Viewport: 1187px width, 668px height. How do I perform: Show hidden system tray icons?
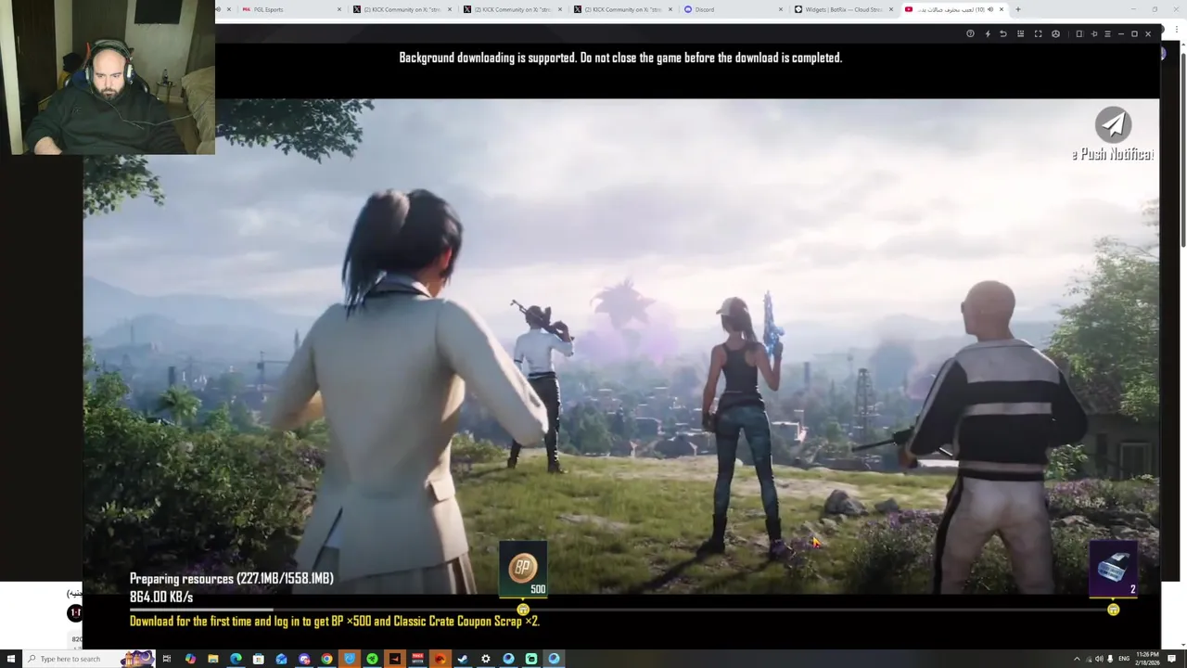1077,659
